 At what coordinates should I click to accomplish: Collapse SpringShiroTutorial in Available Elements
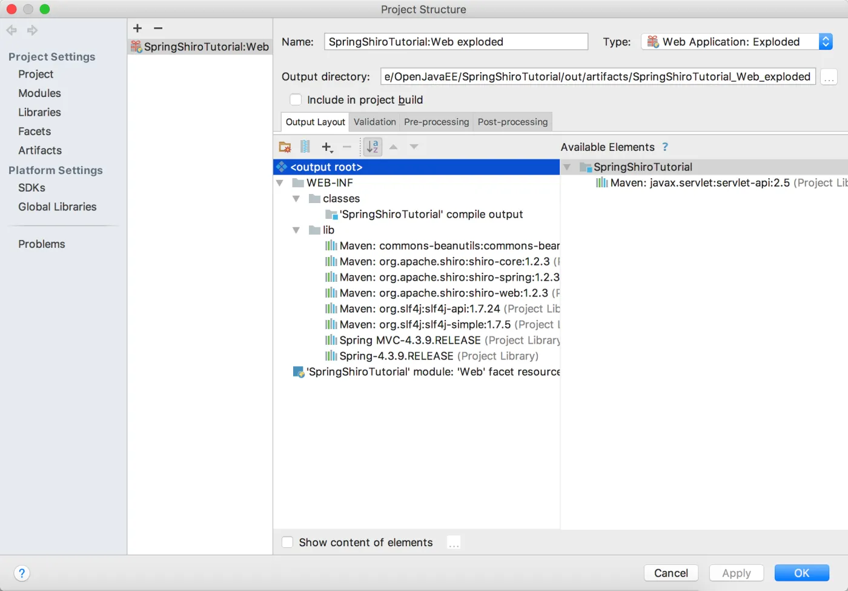(x=568, y=167)
